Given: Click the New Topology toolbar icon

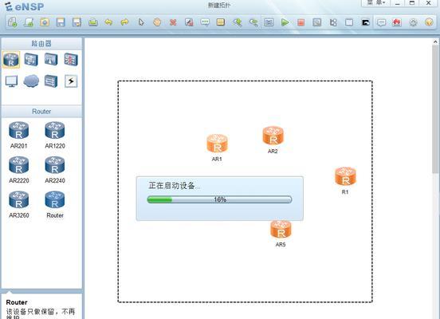Looking at the screenshot, I should [x=13, y=22].
